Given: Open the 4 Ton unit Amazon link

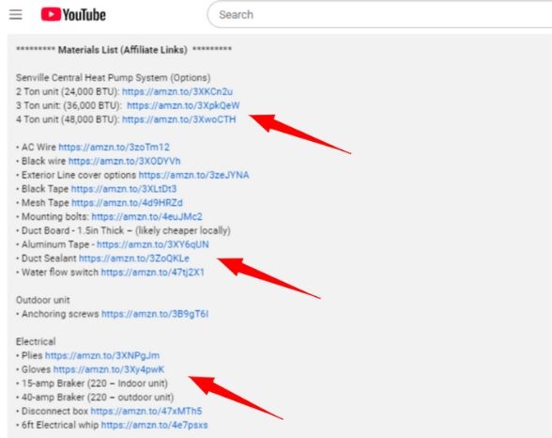Looking at the screenshot, I should coord(178,119).
